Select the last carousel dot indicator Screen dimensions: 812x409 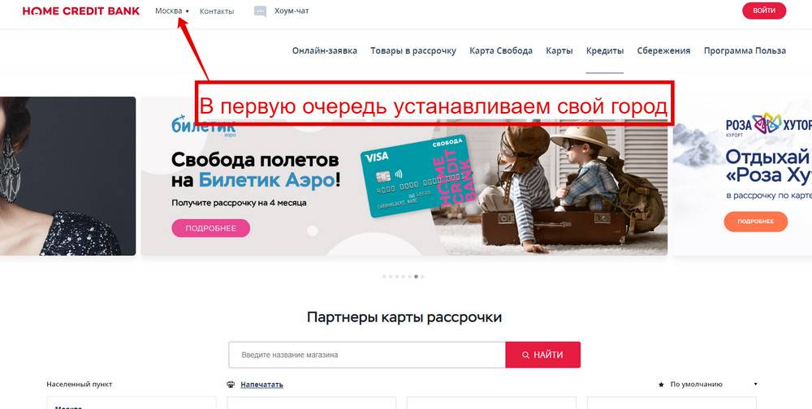(x=422, y=277)
